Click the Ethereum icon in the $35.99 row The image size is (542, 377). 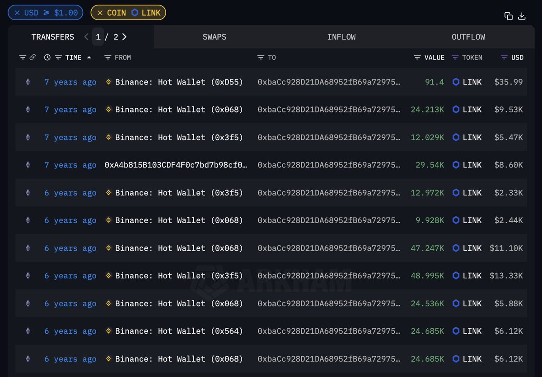(x=28, y=82)
